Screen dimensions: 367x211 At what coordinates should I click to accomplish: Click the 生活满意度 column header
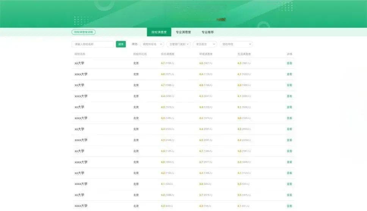point(244,54)
